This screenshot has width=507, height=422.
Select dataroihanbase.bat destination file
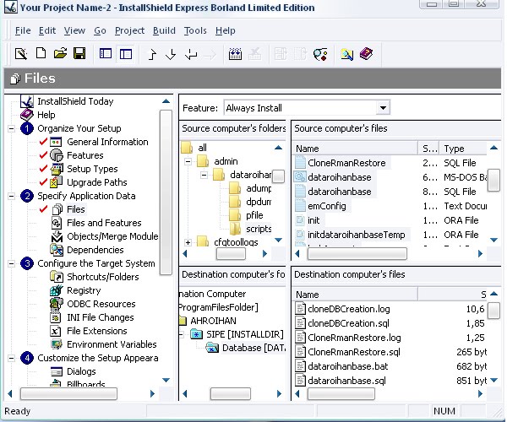[348, 366]
